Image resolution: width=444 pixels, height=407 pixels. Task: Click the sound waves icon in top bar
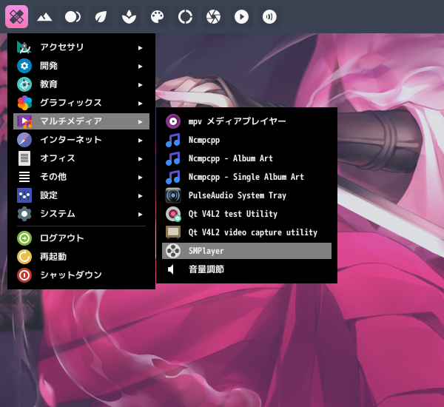[269, 17]
